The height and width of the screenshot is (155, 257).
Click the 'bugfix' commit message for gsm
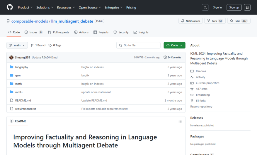(85, 75)
